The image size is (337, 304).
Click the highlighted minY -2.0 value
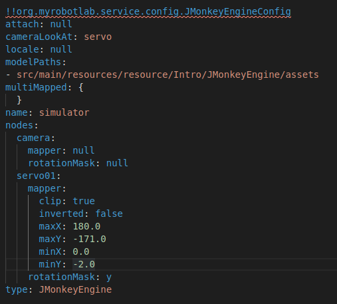pyautogui.click(x=84, y=264)
